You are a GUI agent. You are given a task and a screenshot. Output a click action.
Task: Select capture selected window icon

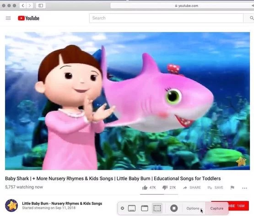tap(145, 208)
